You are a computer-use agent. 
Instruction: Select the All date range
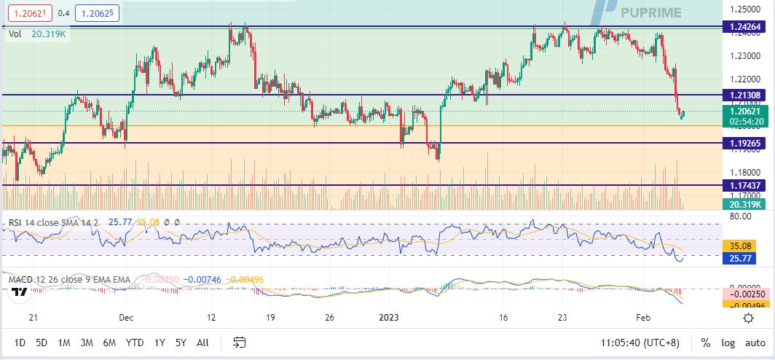(x=202, y=343)
